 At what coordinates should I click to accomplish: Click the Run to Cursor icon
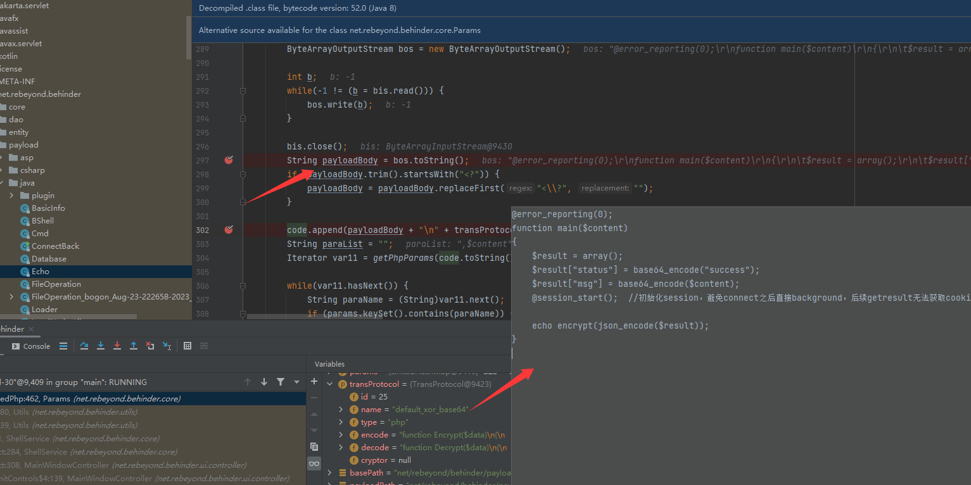167,346
